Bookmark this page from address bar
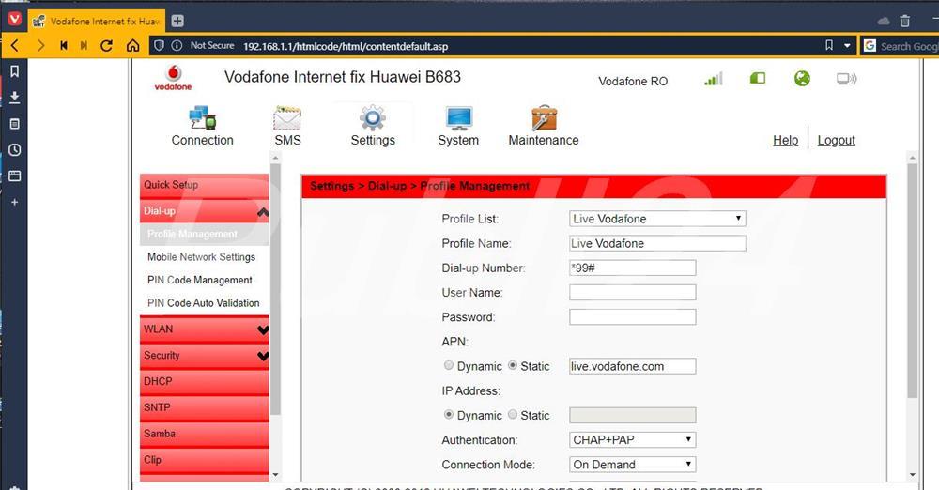The image size is (939, 490). point(829,45)
